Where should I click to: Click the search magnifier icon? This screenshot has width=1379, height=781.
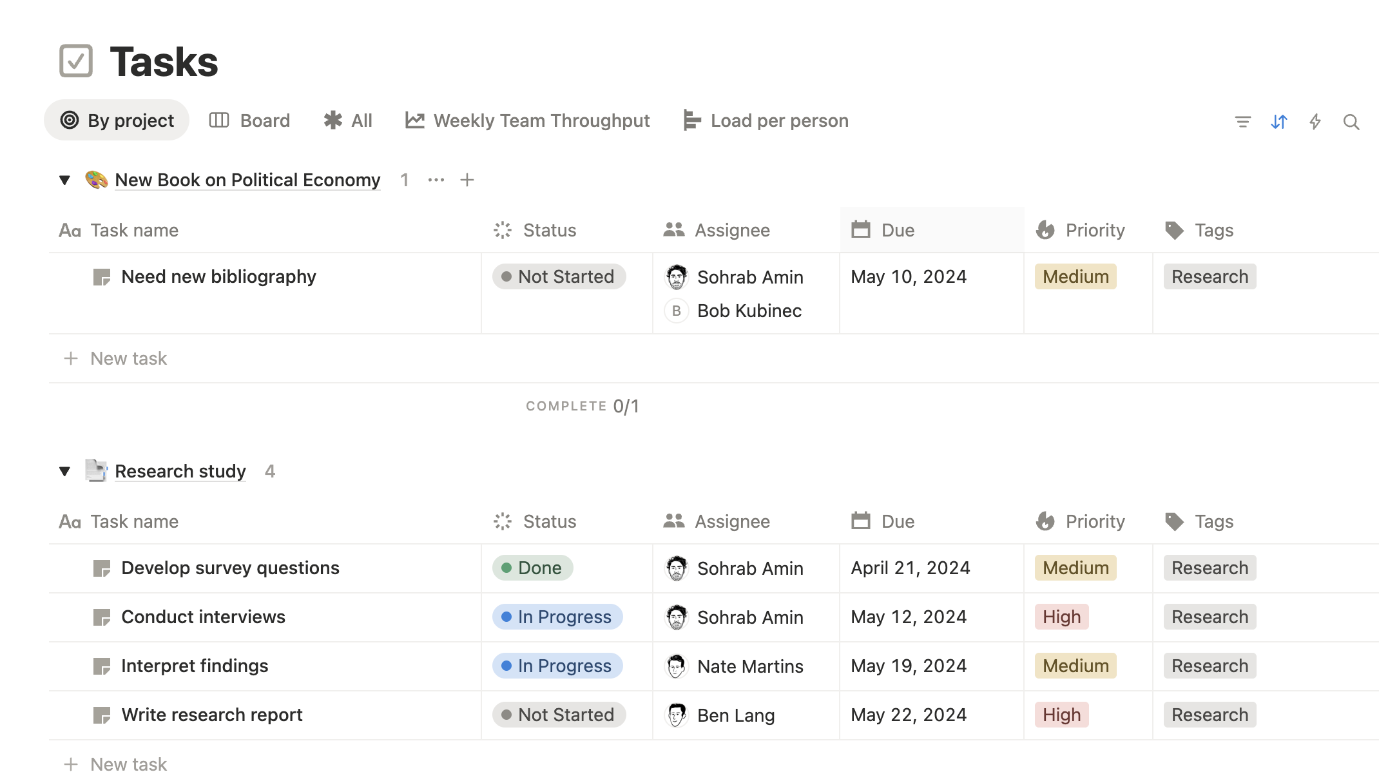coord(1351,121)
